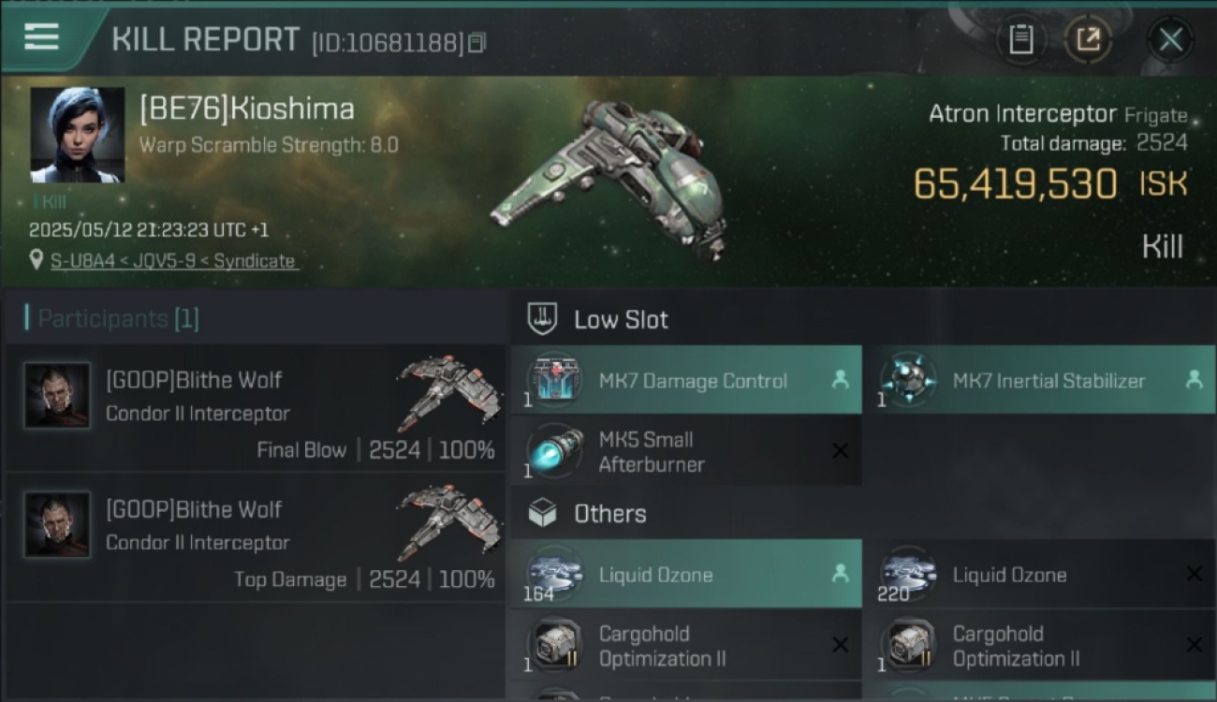Click the clipboard report icon

[x=1020, y=39]
